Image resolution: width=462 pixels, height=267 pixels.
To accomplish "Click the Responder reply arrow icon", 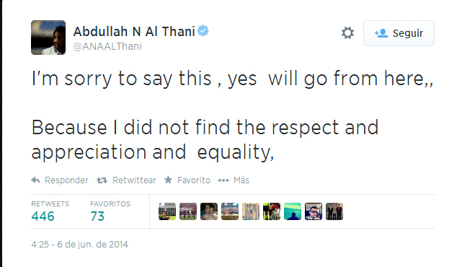I will 35,180.
